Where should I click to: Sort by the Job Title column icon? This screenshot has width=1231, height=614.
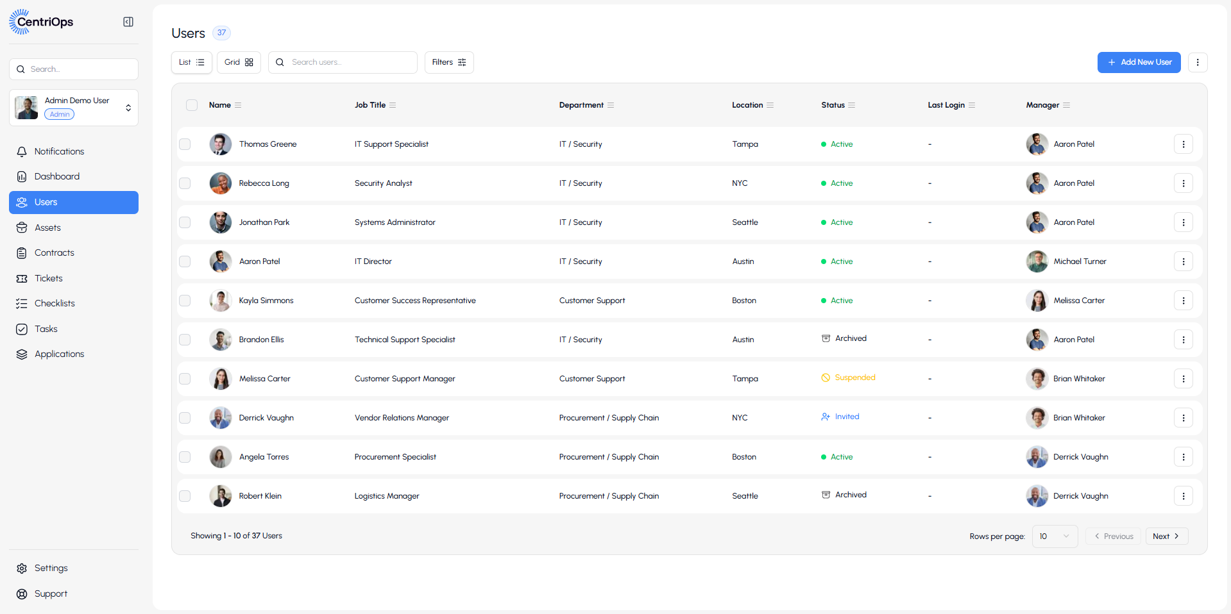(393, 105)
